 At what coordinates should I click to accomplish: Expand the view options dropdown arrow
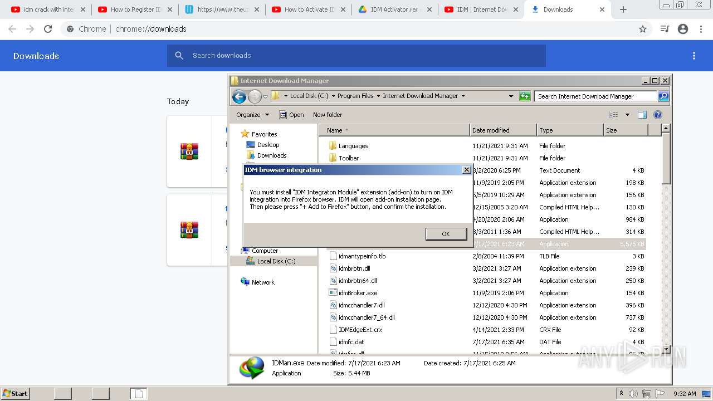[x=627, y=115]
